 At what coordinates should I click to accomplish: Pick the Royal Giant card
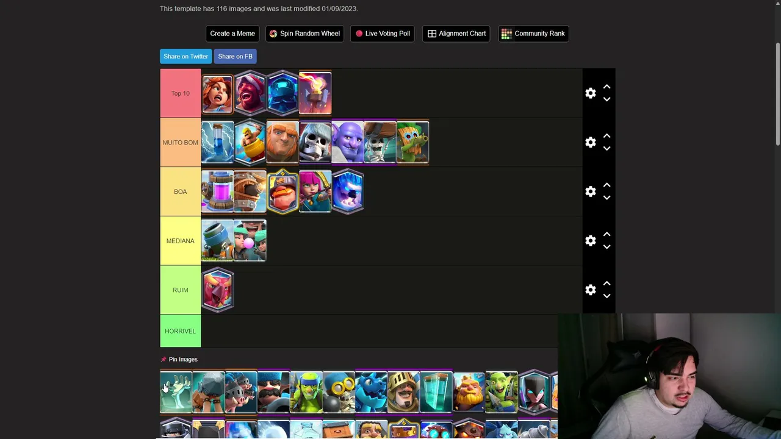[469, 392]
